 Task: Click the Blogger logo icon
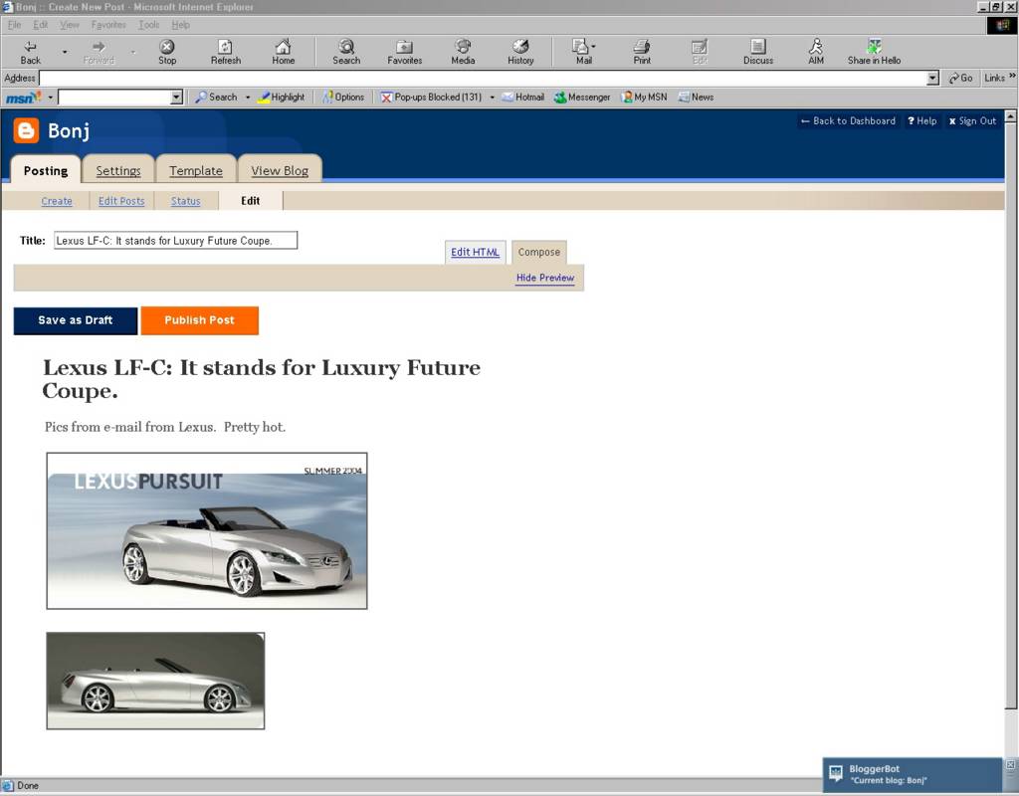click(x=26, y=130)
